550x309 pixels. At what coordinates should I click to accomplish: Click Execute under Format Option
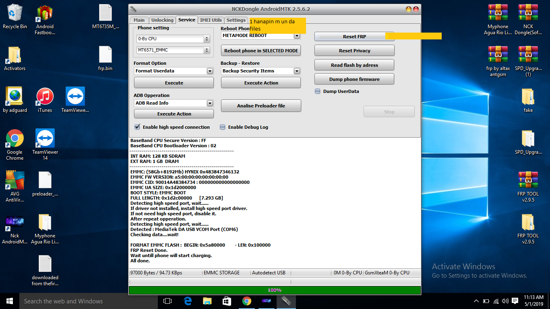click(174, 83)
